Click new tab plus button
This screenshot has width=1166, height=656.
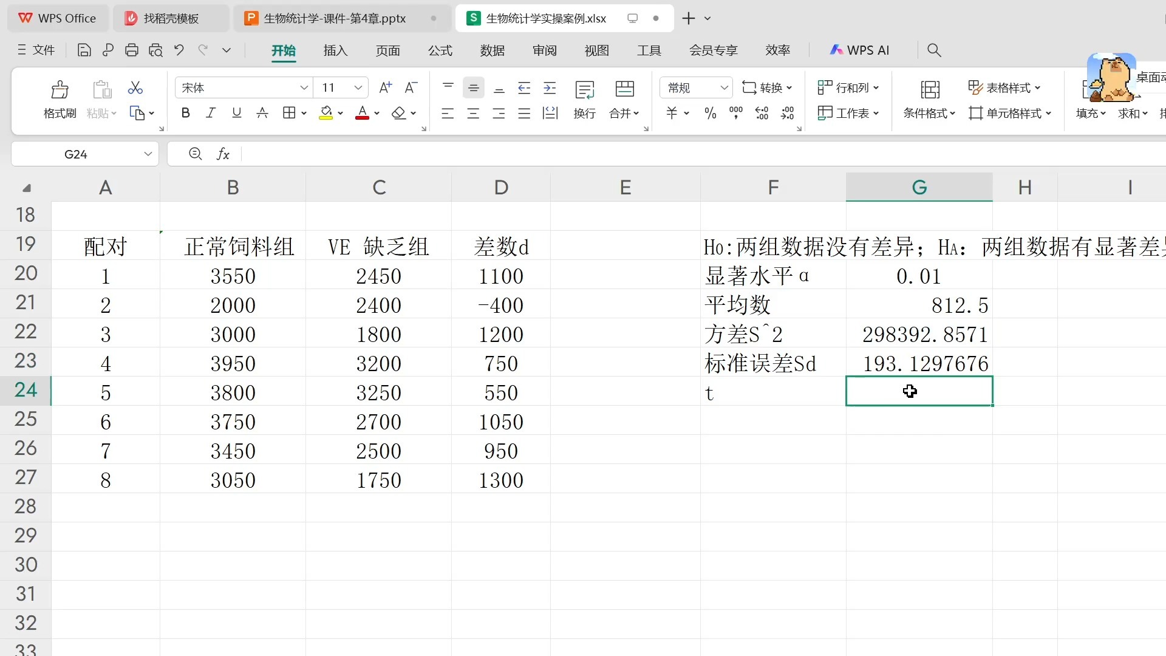coord(688,19)
